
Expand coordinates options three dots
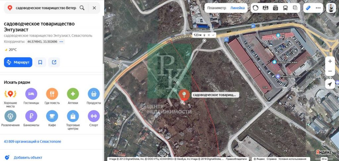point(61,42)
